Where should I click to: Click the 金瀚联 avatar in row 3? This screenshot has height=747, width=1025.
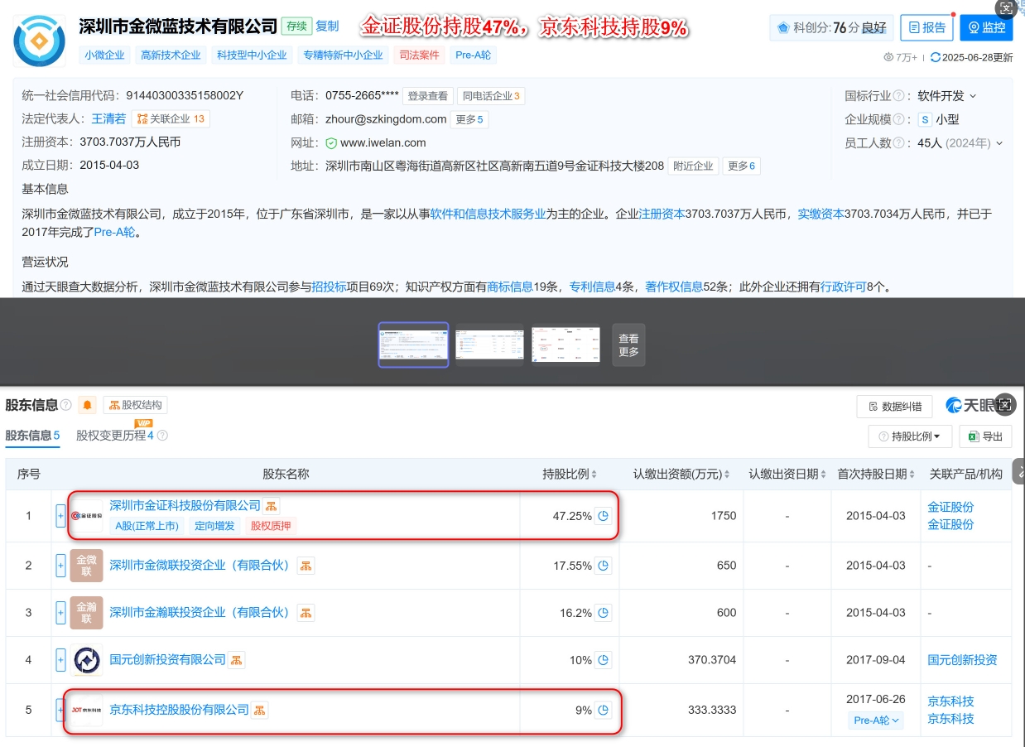(x=87, y=613)
